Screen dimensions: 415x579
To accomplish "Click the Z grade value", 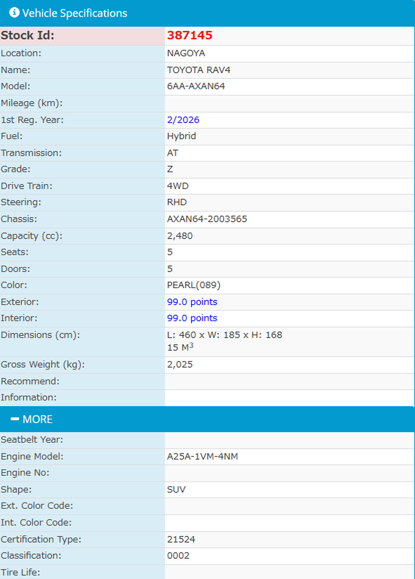I will point(170,169).
